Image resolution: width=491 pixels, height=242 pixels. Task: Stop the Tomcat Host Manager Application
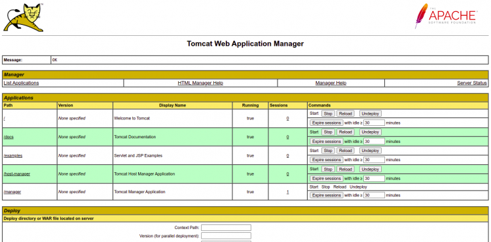click(x=328, y=170)
